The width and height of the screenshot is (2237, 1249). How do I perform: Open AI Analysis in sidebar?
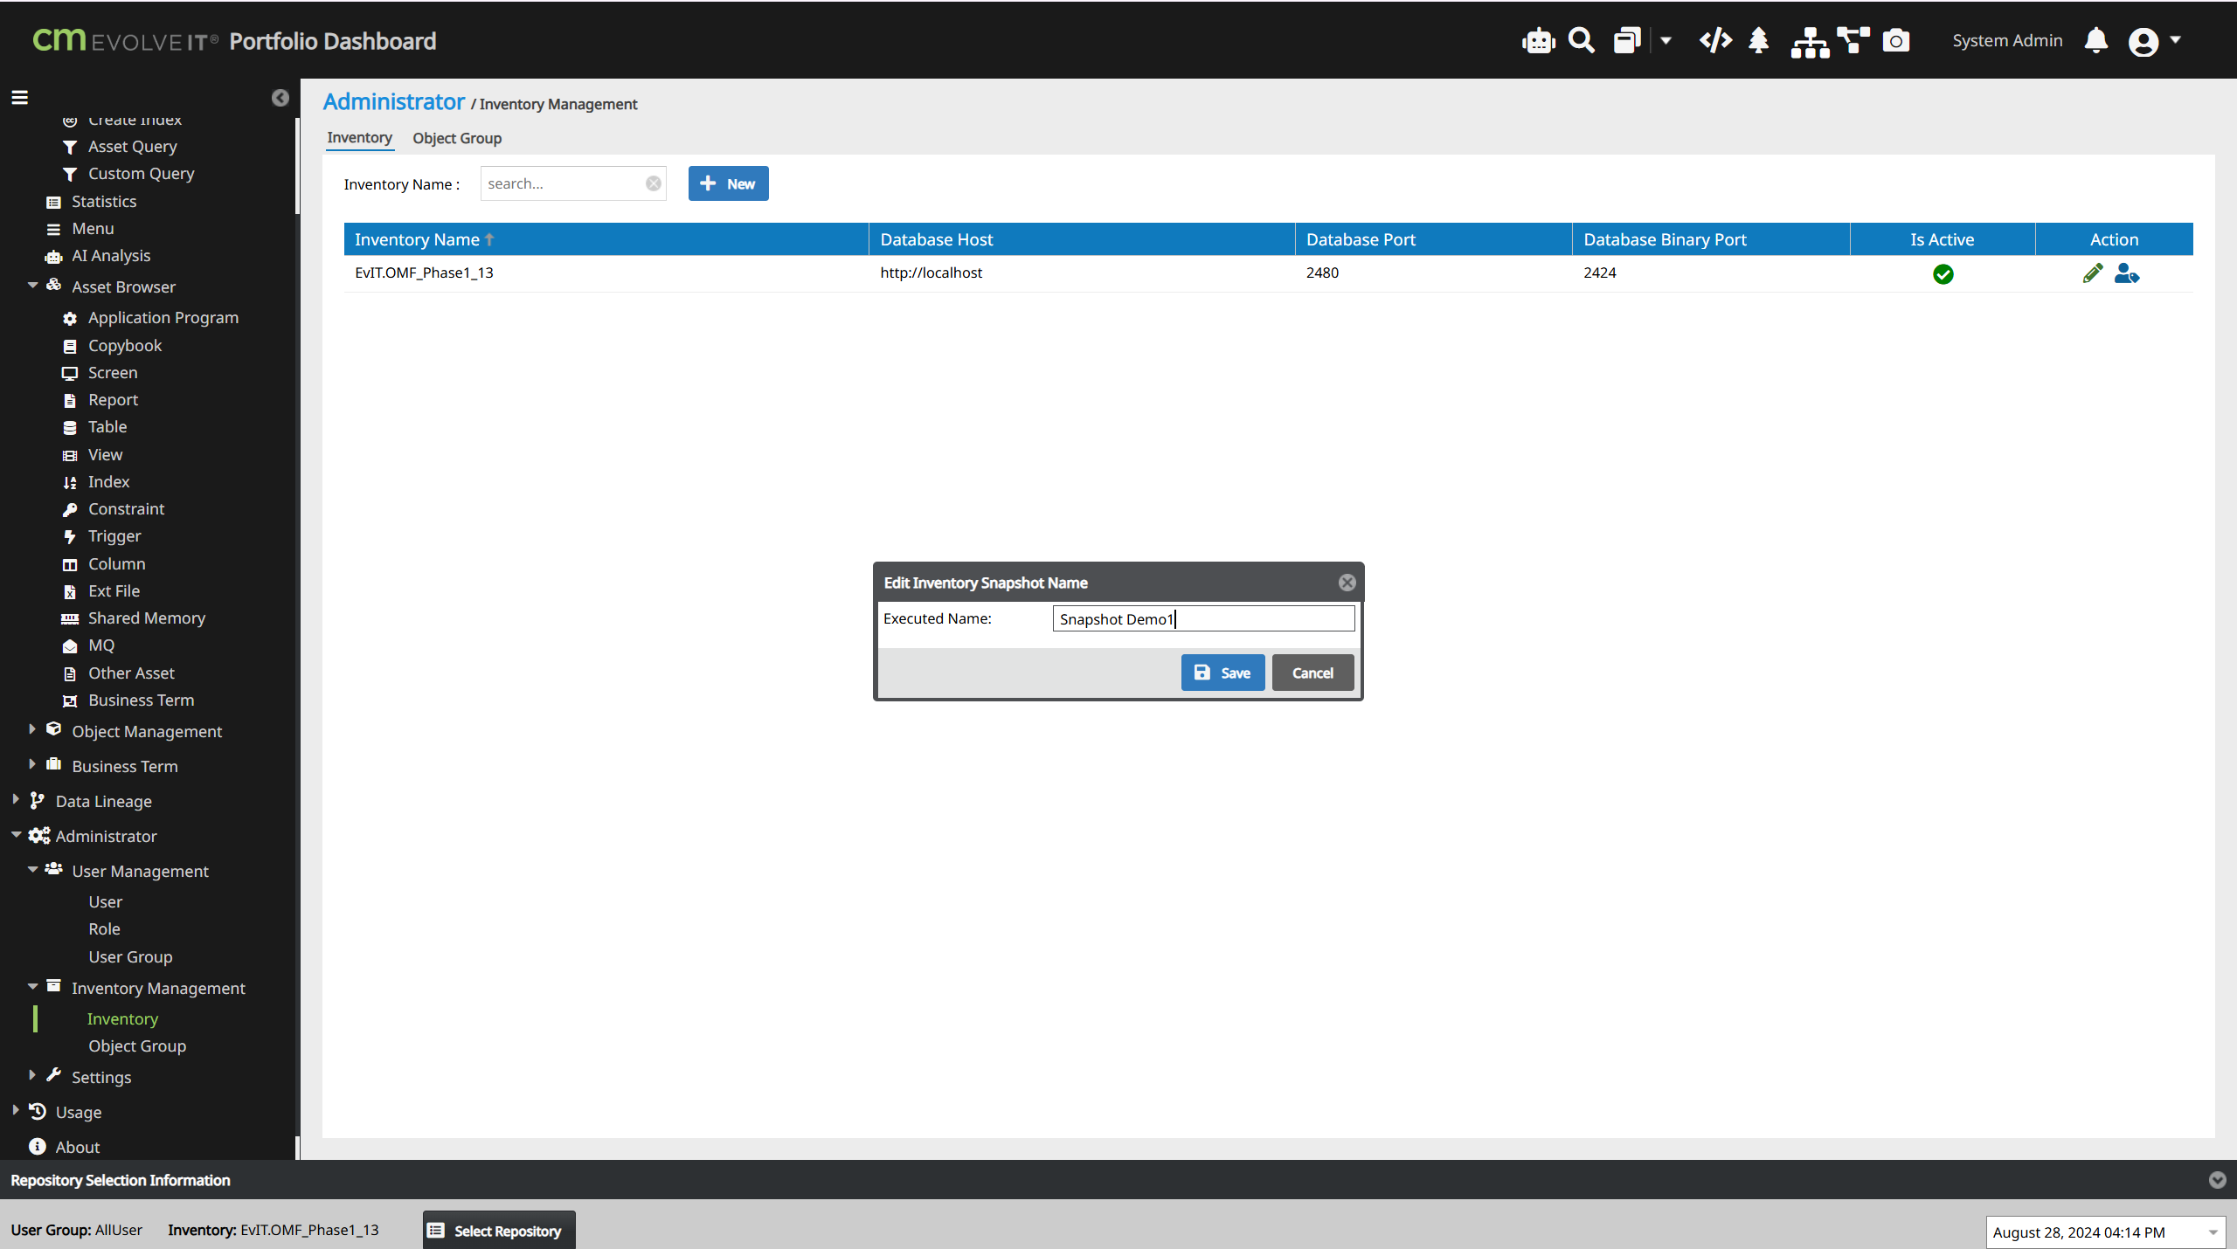click(x=110, y=256)
